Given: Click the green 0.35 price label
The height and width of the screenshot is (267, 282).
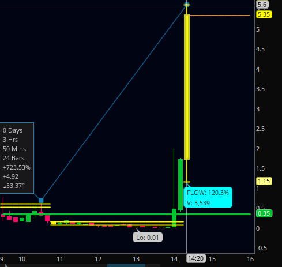Looking at the screenshot, I should click(x=264, y=213).
